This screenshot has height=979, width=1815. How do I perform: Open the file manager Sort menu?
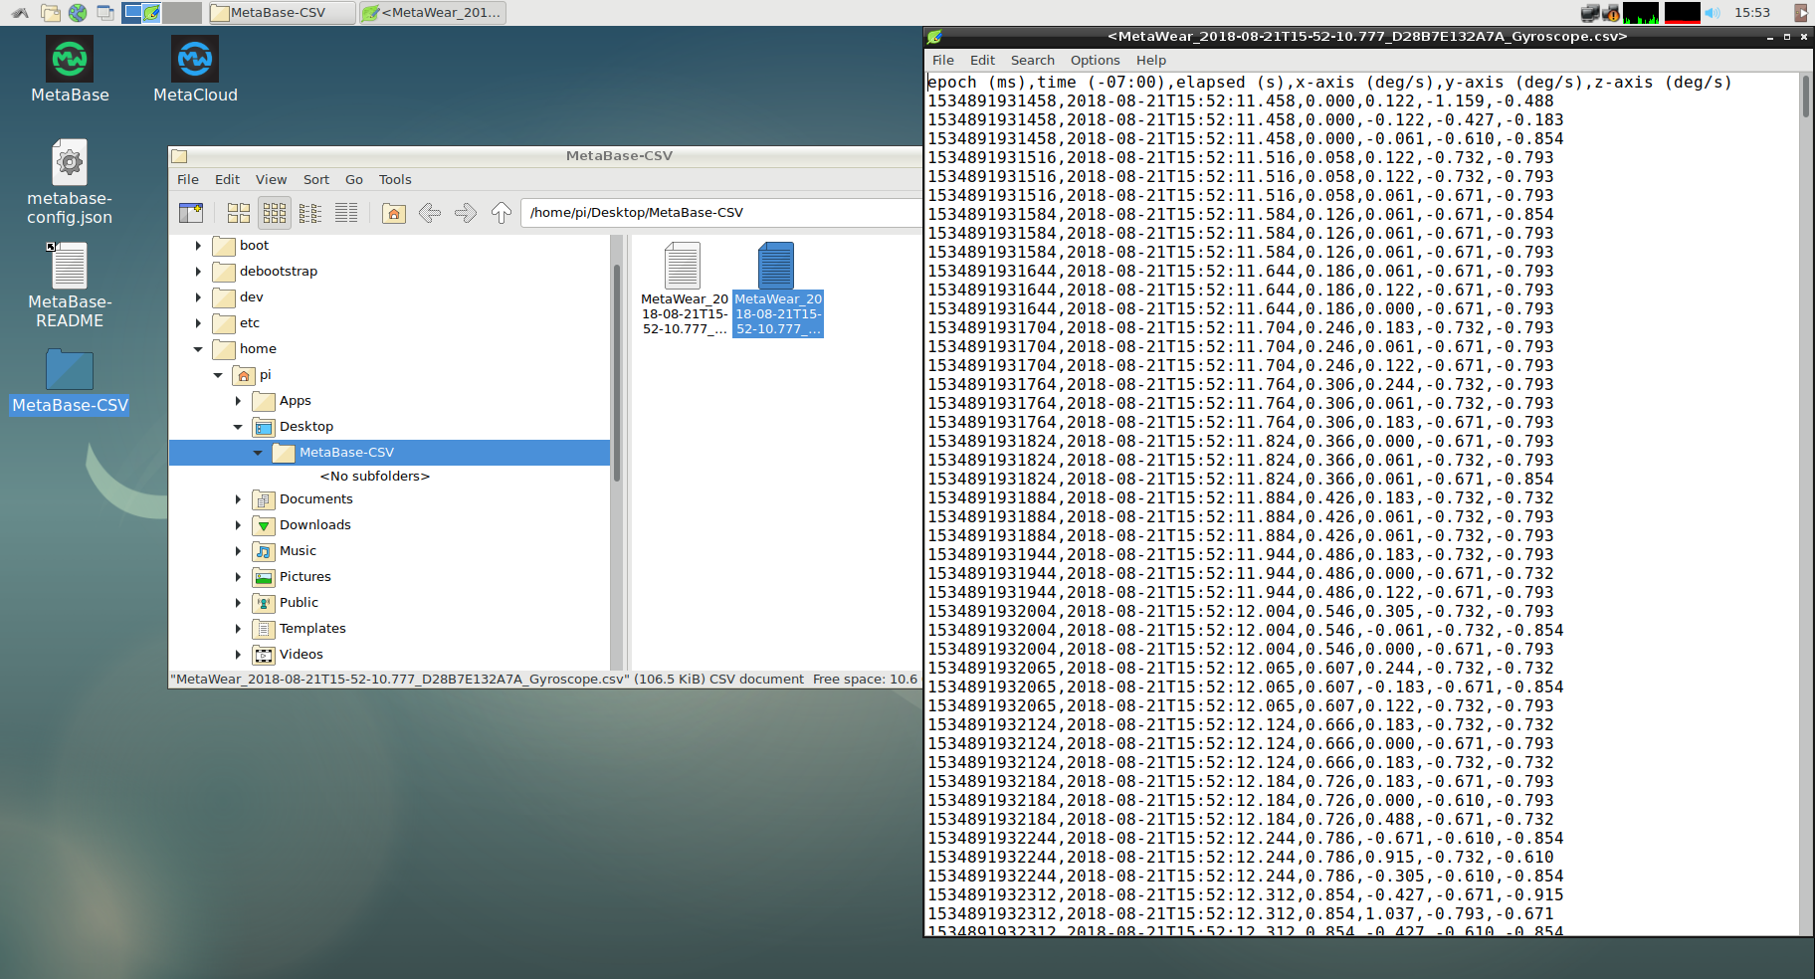pos(316,180)
